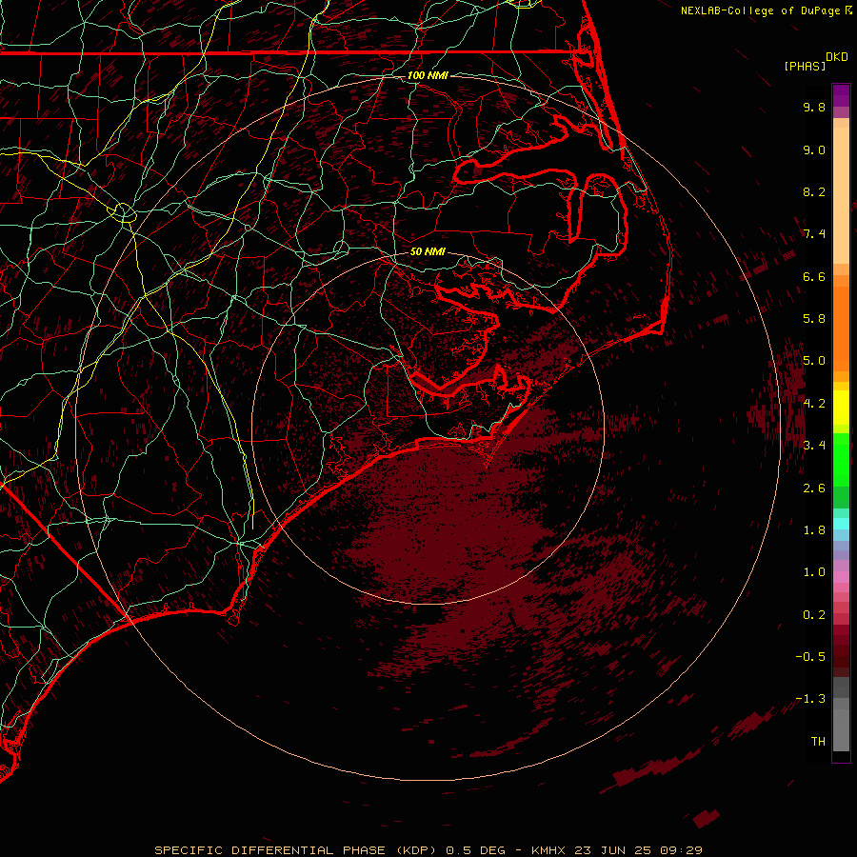This screenshot has width=857, height=857.
Task: Click the -1.3 scale value
Action: coord(810,699)
